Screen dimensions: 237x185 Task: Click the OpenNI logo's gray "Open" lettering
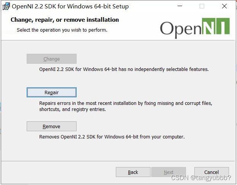(x=181, y=29)
